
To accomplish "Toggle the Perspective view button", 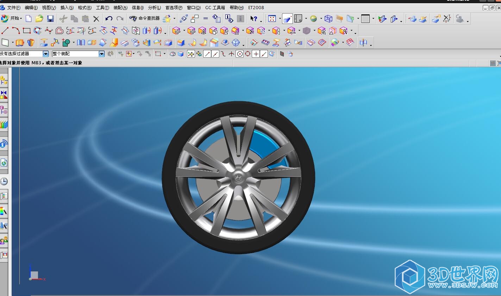I will 287,19.
